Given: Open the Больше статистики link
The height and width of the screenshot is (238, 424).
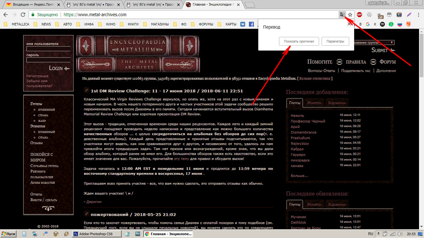Looking at the screenshot, I should coord(315,78).
